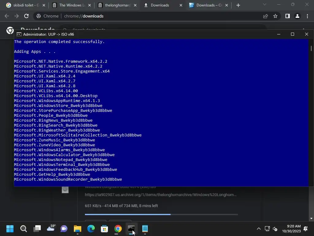Click the command prompt window icon
The width and height of the screenshot is (314, 236).
pyautogui.click(x=19, y=34)
